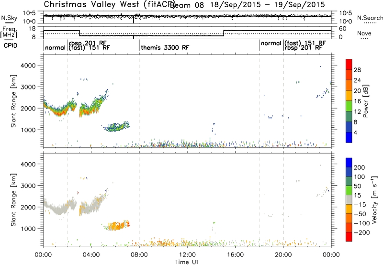Click the "N.Sky" legend label

(9, 18)
